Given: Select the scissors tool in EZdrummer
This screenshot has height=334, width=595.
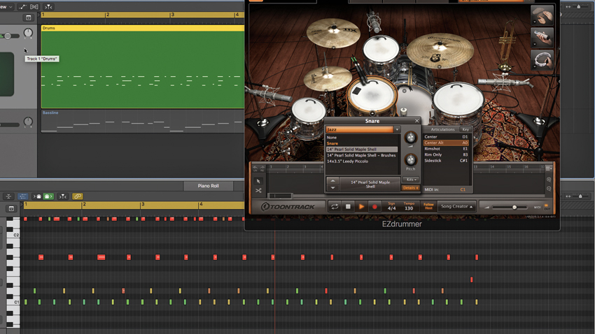Looking at the screenshot, I should tap(258, 191).
